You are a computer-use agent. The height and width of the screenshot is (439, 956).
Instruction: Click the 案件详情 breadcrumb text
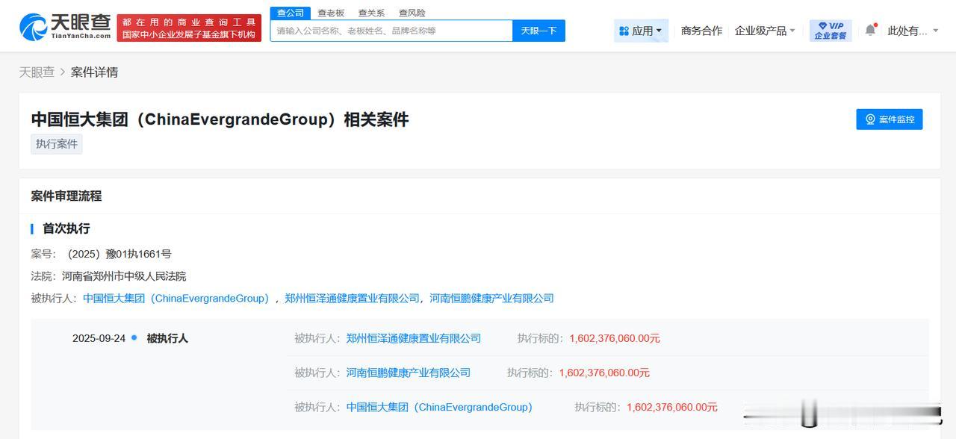[x=94, y=72]
